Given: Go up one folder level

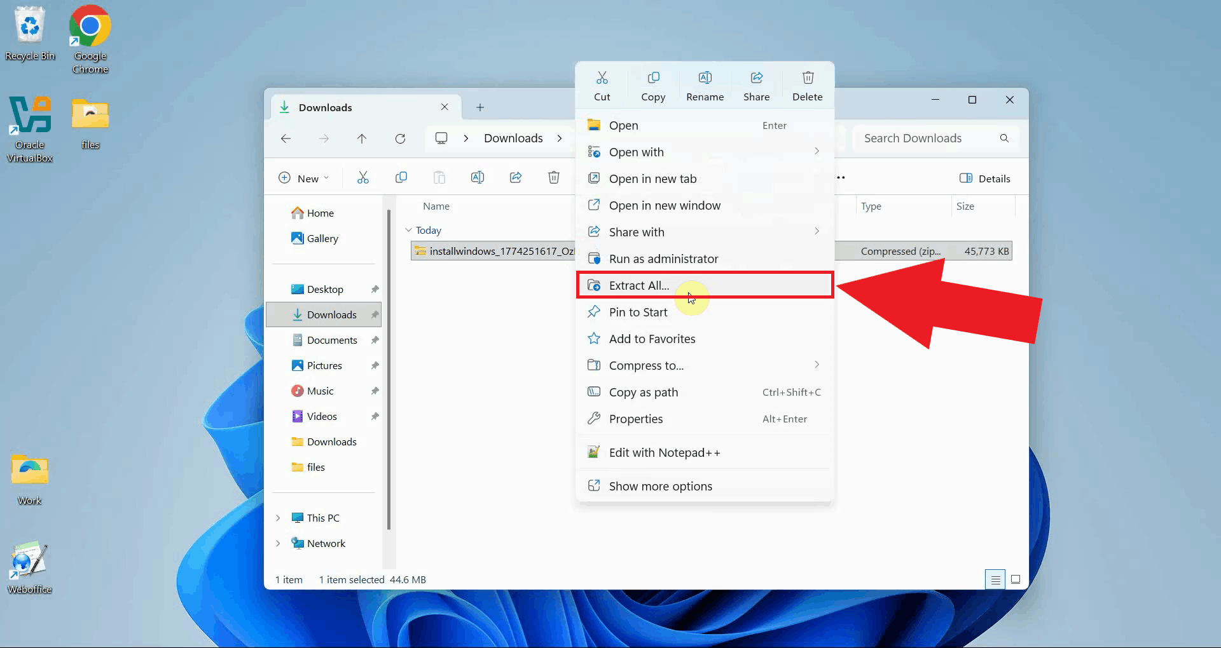Looking at the screenshot, I should tap(362, 138).
